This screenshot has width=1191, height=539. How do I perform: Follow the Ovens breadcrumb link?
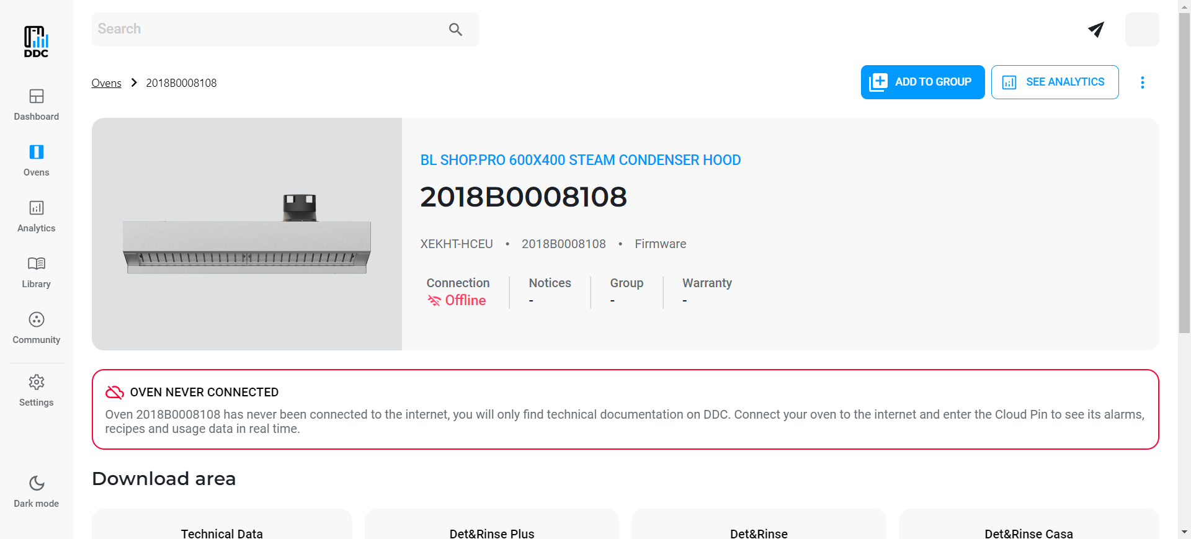tap(106, 83)
